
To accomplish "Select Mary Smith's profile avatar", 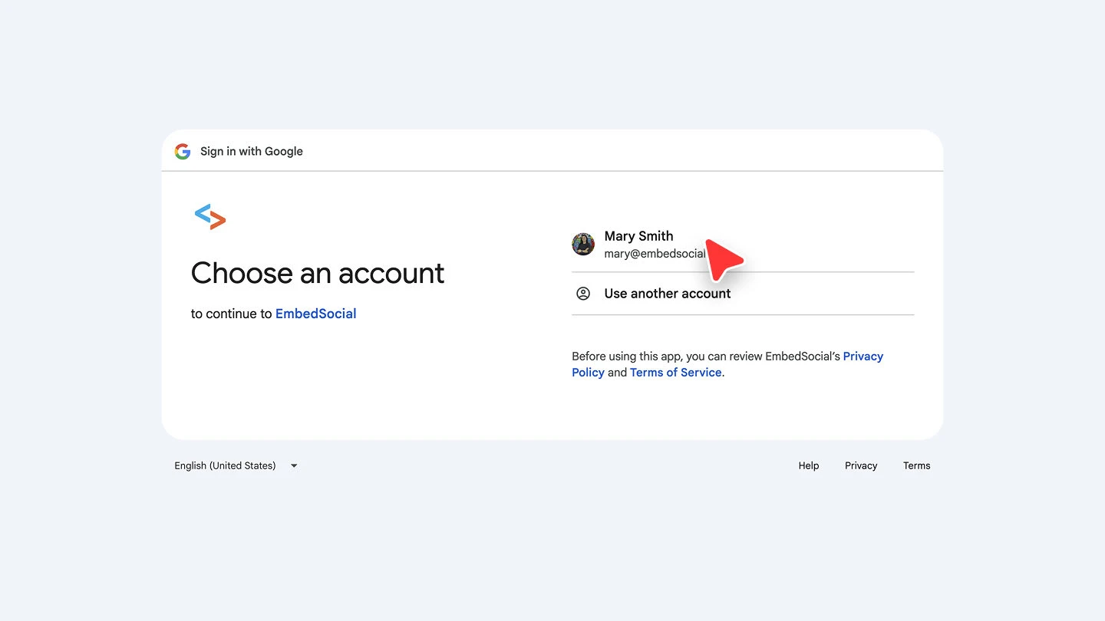I will click(x=583, y=245).
